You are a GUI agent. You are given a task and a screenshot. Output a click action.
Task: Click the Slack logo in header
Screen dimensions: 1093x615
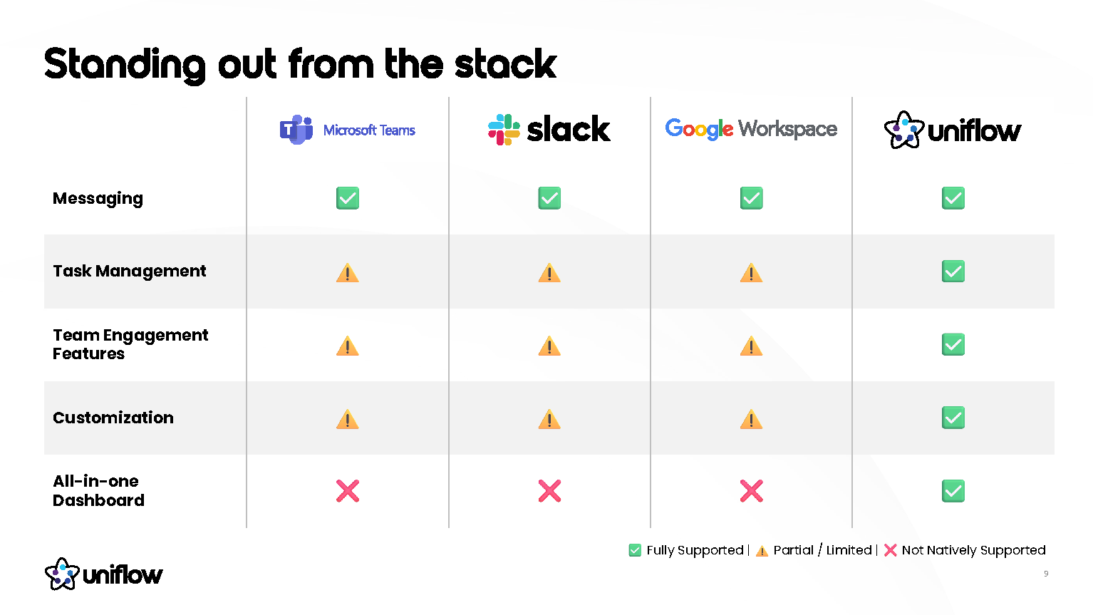(x=549, y=130)
